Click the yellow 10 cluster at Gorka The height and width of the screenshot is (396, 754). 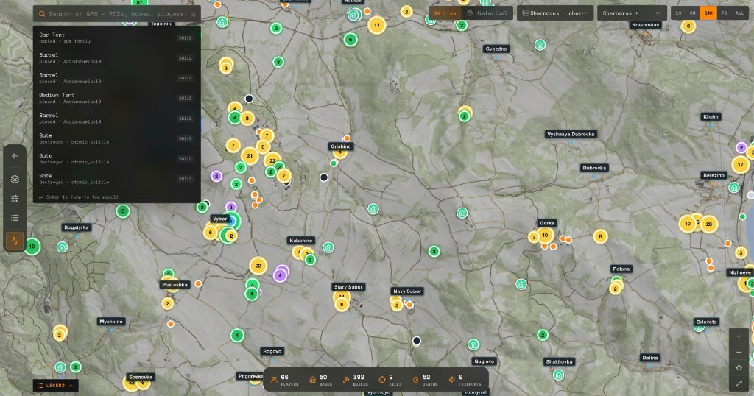545,235
